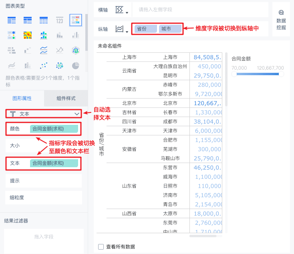This screenshot has height=254, width=294.
Task: Click the table vertical scrollbar
Action: [226, 79]
